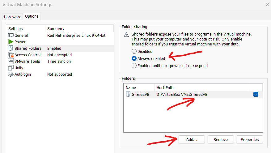
Task: Select the Disabled folder sharing option
Action: 134,52
